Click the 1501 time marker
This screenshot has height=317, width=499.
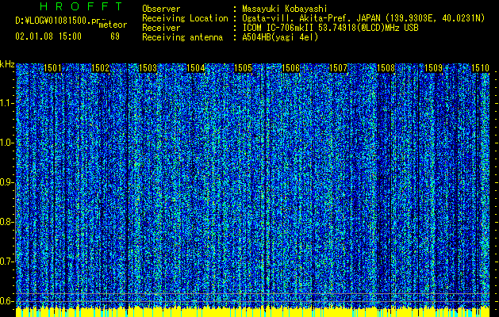coord(52,68)
